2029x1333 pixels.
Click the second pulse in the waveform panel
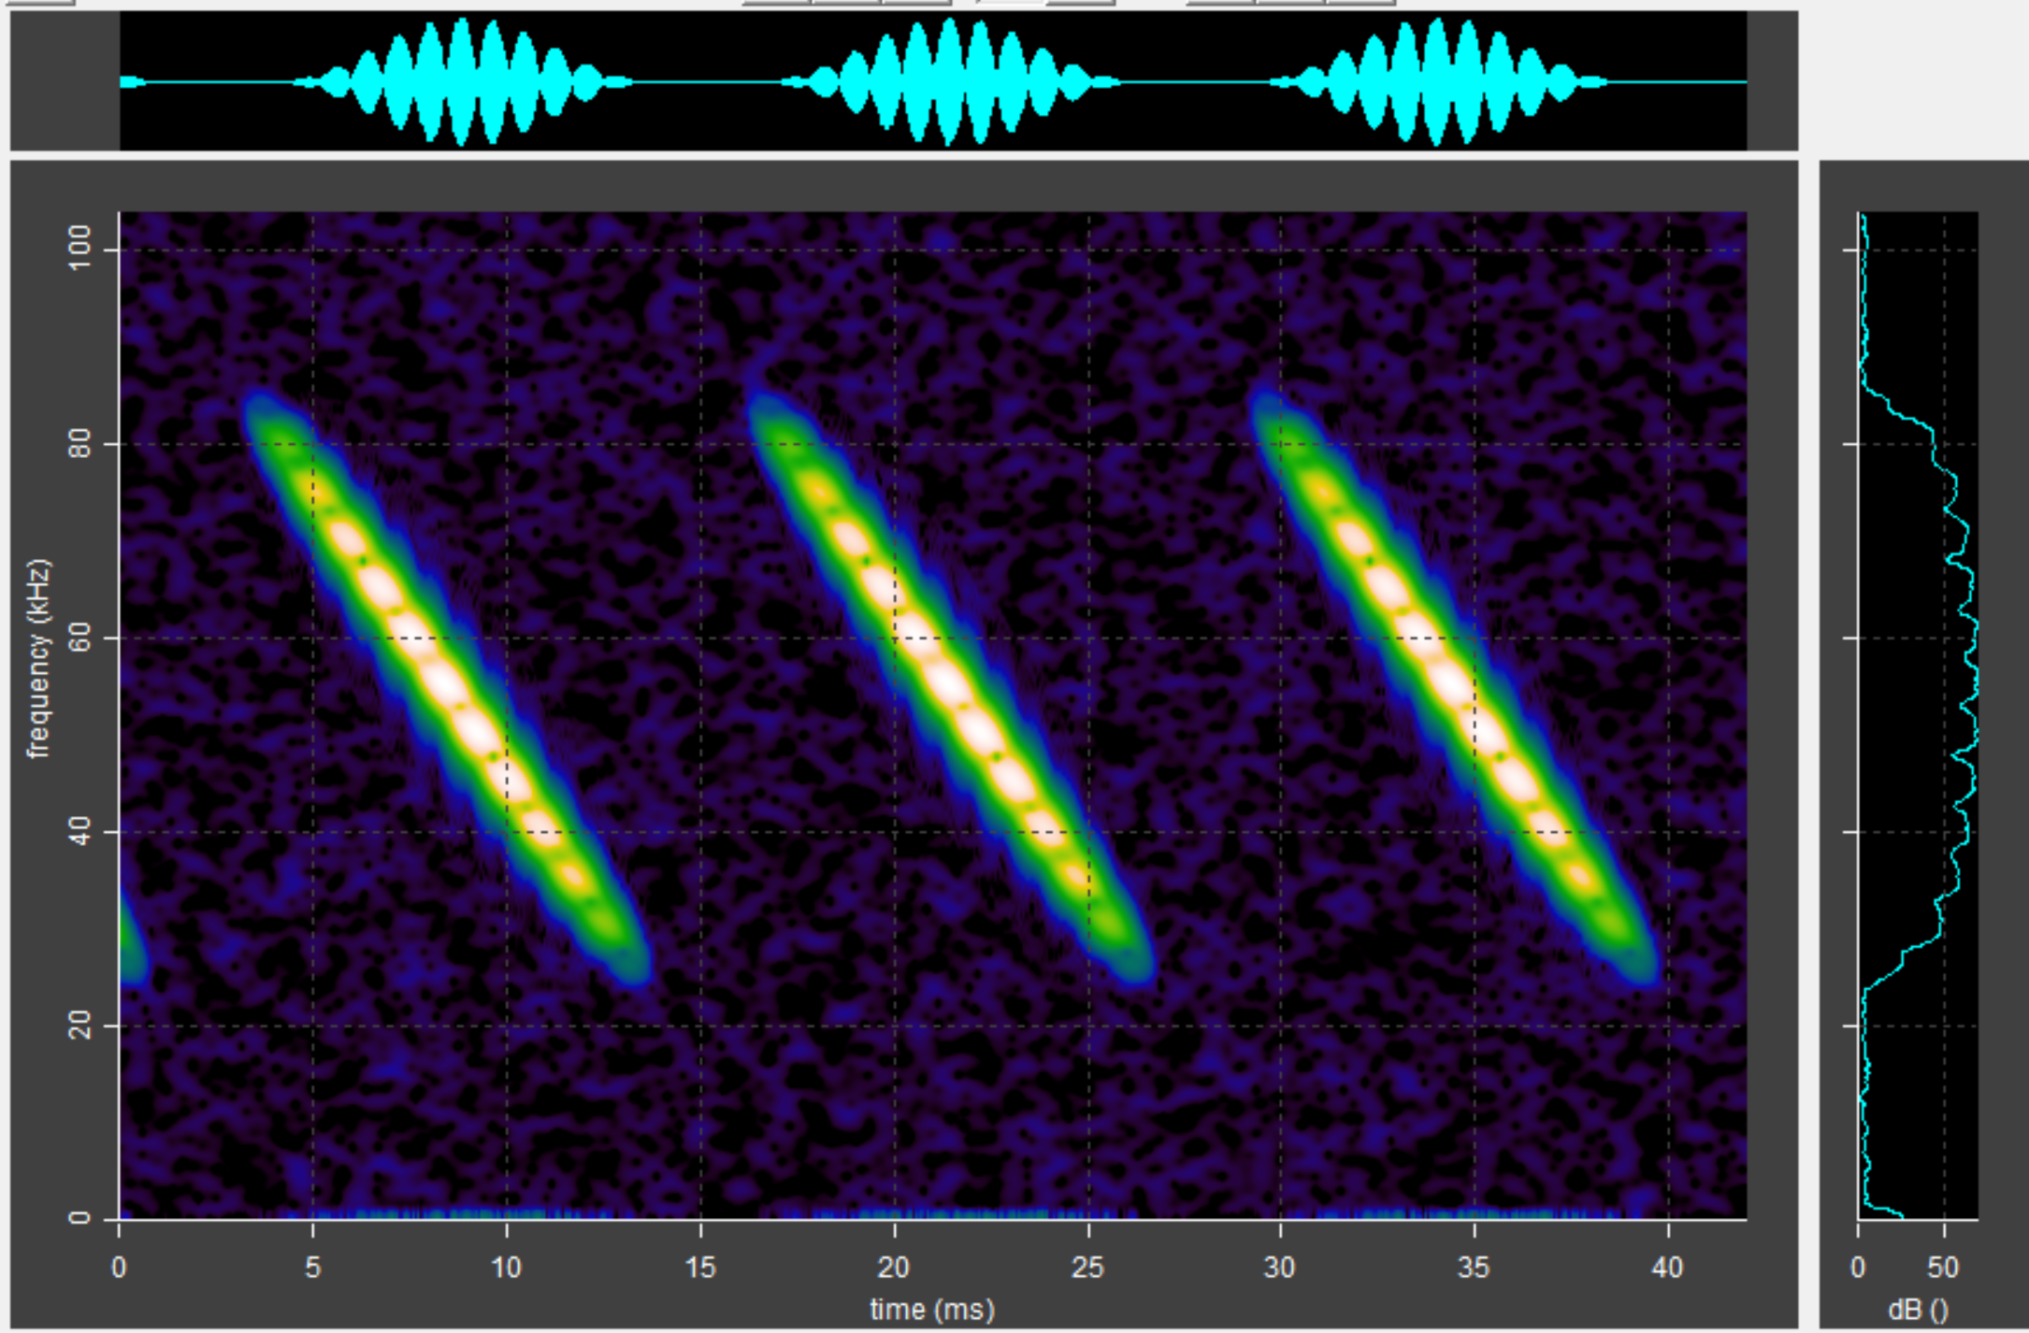[950, 82]
